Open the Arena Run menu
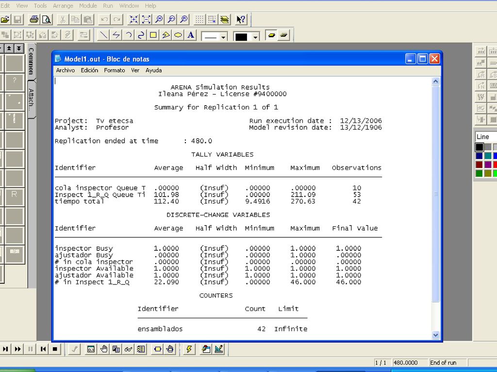This screenshot has width=497, height=372. point(108,6)
